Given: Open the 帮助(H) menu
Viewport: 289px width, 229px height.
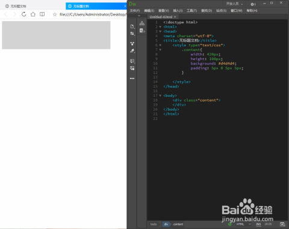Looking at the screenshot, I should 252,11.
